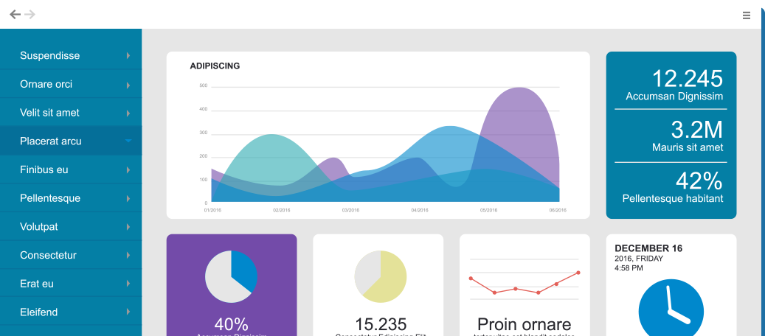765x336 pixels.
Task: Open Consectetur in the sidebar
Action: (x=48, y=255)
